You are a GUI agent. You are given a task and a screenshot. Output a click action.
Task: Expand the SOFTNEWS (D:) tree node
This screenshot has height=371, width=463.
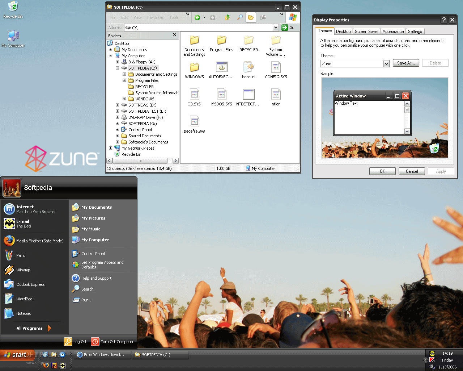click(x=117, y=105)
